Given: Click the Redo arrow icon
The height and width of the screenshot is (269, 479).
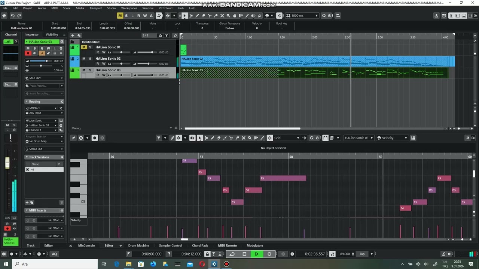Looking at the screenshot, I should point(19,16).
